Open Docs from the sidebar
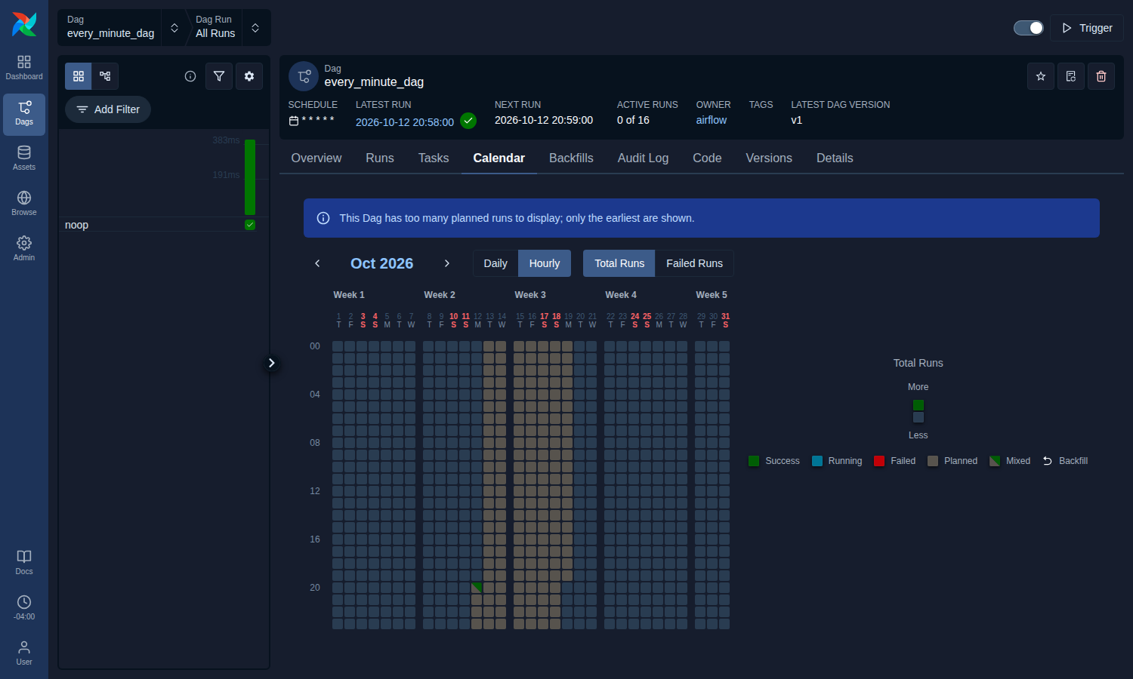Viewport: 1133px width, 679px height. 24,563
